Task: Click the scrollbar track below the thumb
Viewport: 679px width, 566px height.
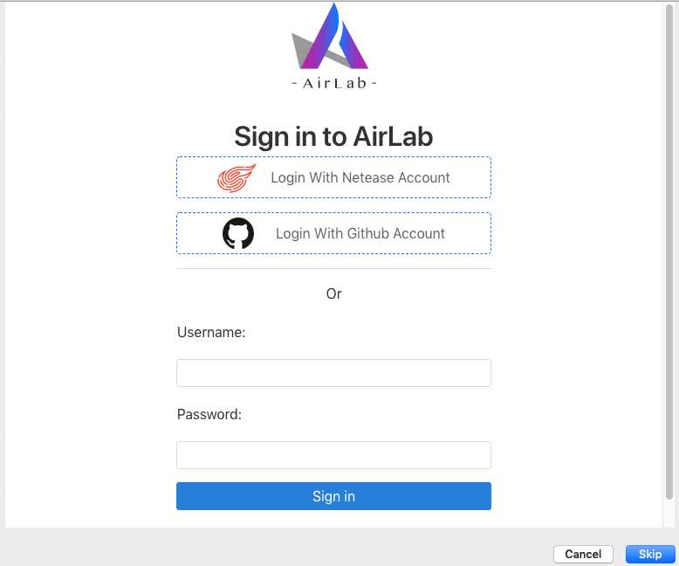Action: (669, 514)
